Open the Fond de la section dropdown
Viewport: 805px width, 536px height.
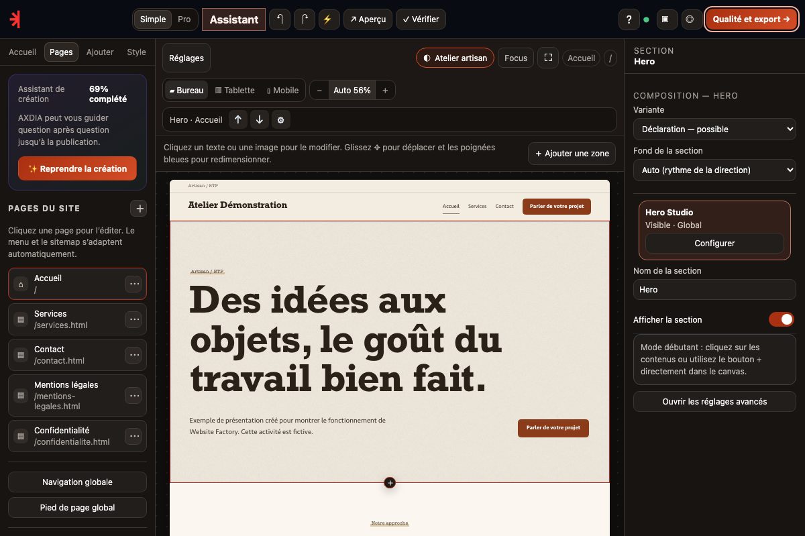click(x=714, y=170)
